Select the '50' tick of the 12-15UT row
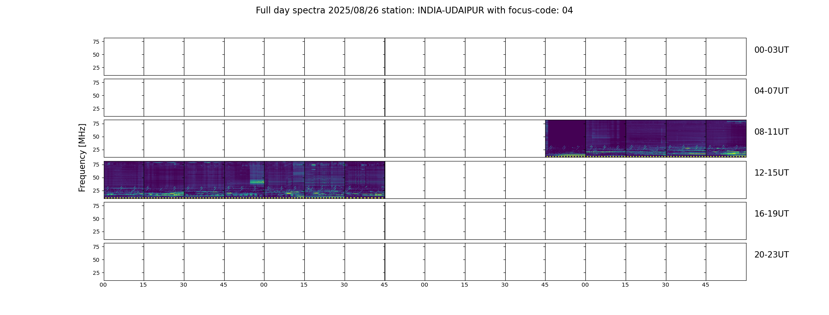The height and width of the screenshot is (315, 829). 96,178
